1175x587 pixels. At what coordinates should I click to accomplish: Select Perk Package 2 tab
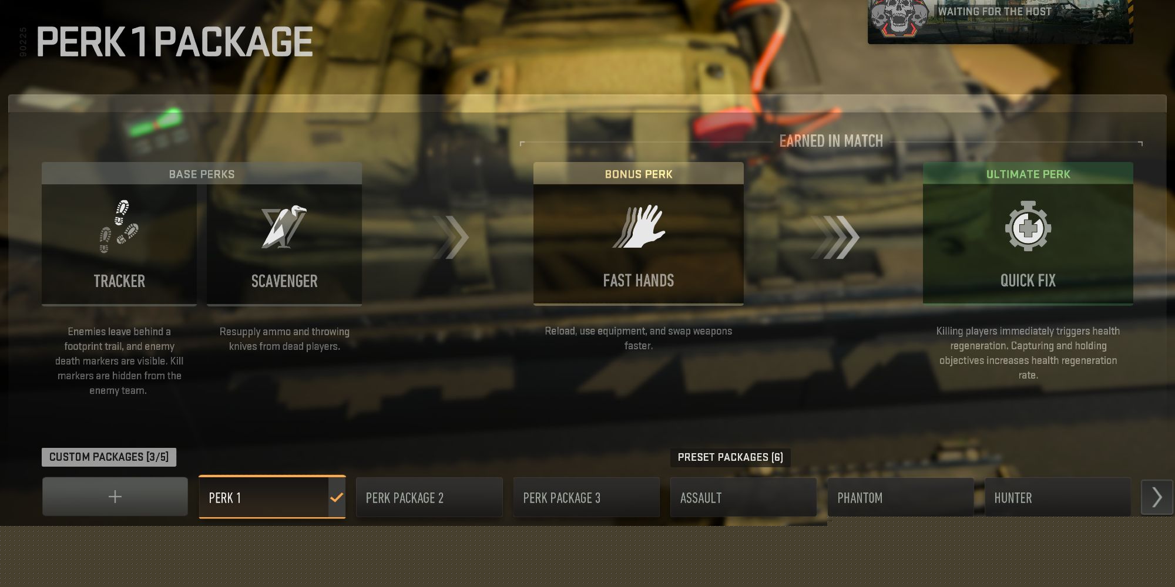(429, 498)
